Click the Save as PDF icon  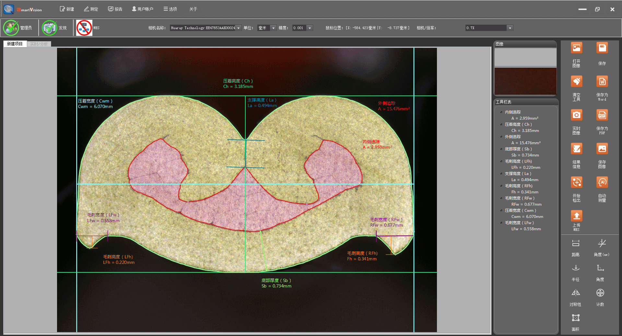coord(602,115)
